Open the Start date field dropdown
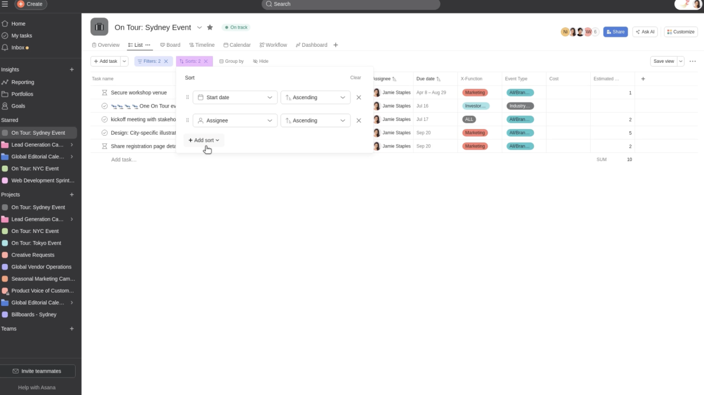 pos(235,97)
